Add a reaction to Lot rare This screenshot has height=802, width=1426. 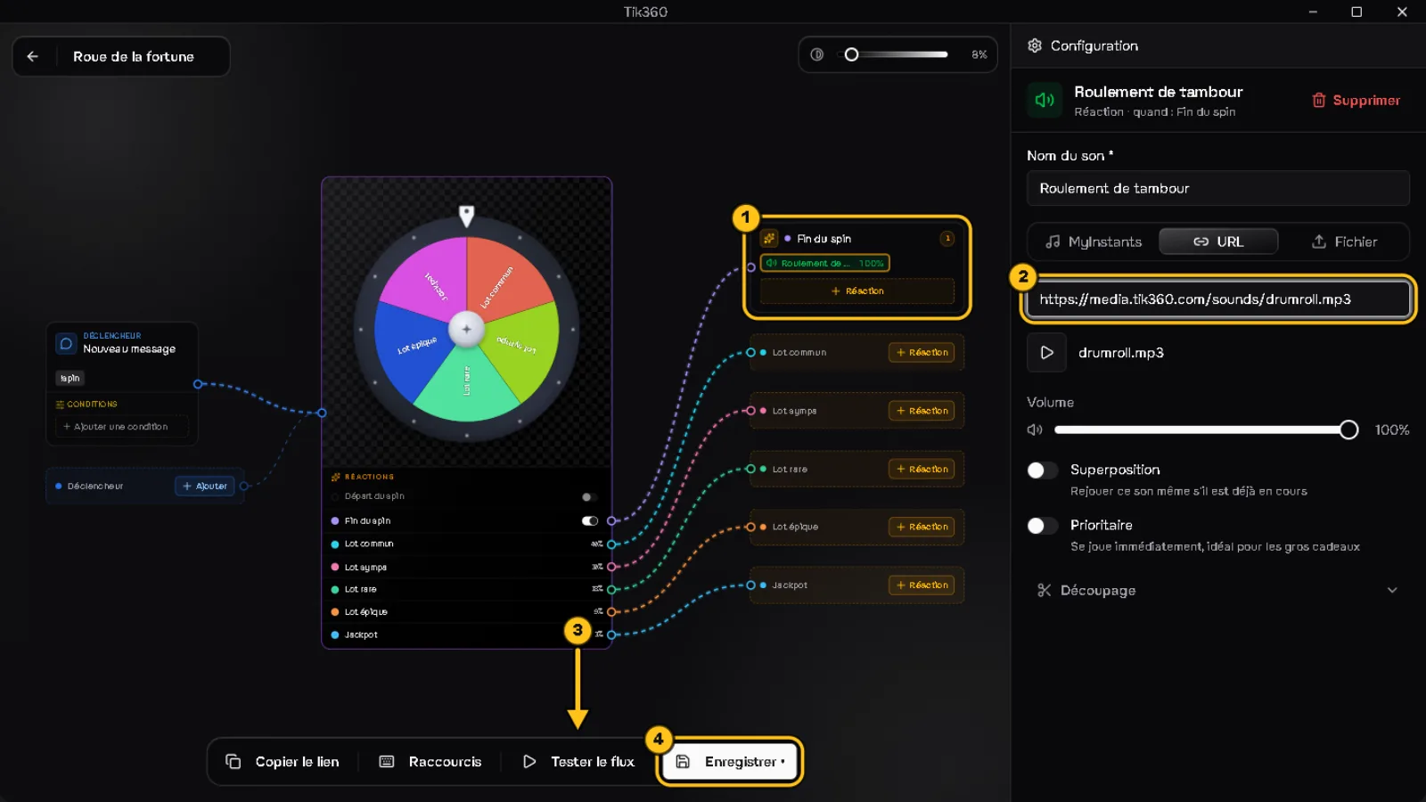[x=922, y=469]
